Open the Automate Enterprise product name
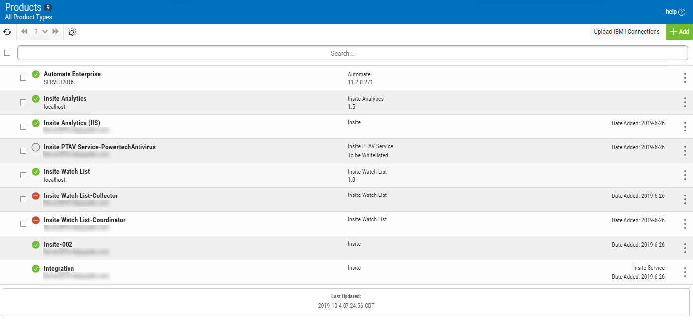The image size is (693, 325). (72, 74)
